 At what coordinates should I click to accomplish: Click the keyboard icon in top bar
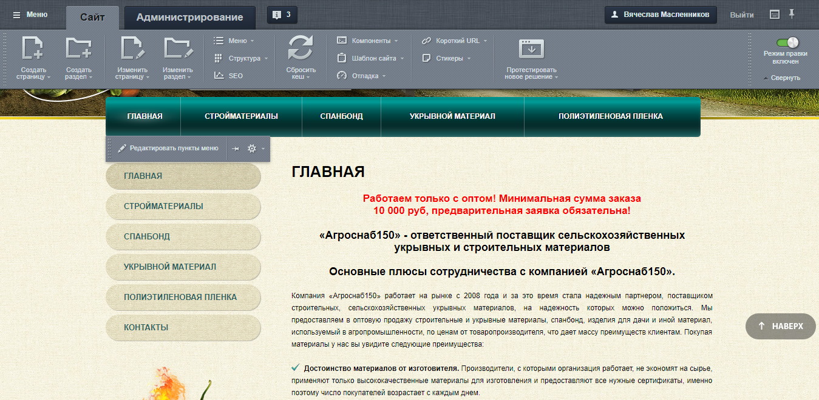(x=775, y=15)
